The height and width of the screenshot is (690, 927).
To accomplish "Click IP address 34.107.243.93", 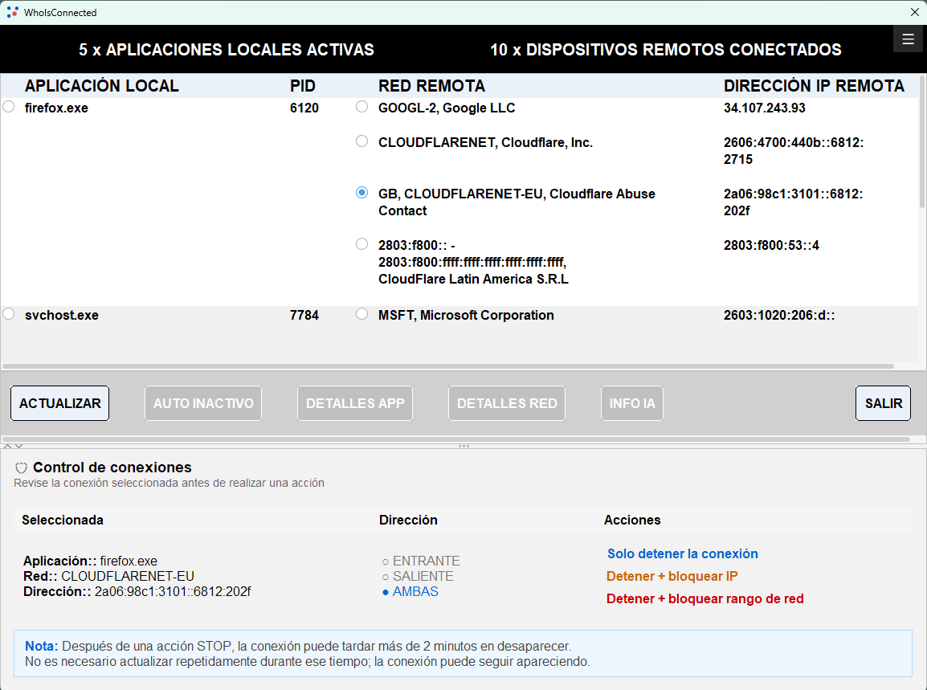I will (765, 108).
